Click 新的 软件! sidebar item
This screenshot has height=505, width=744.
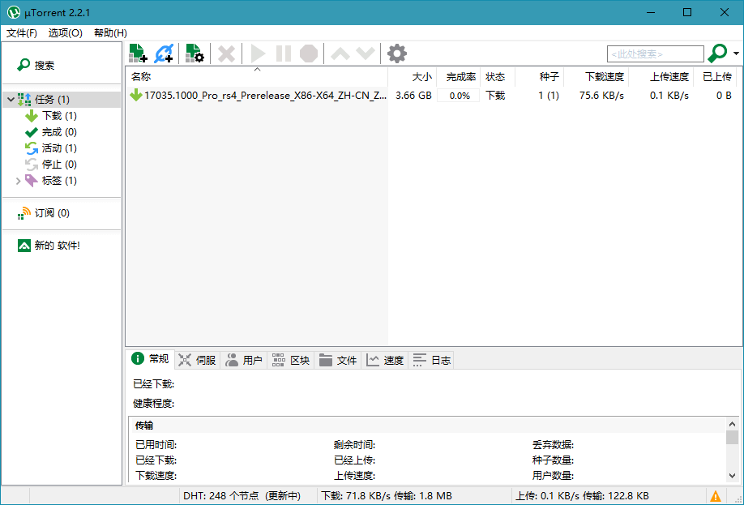coord(57,246)
